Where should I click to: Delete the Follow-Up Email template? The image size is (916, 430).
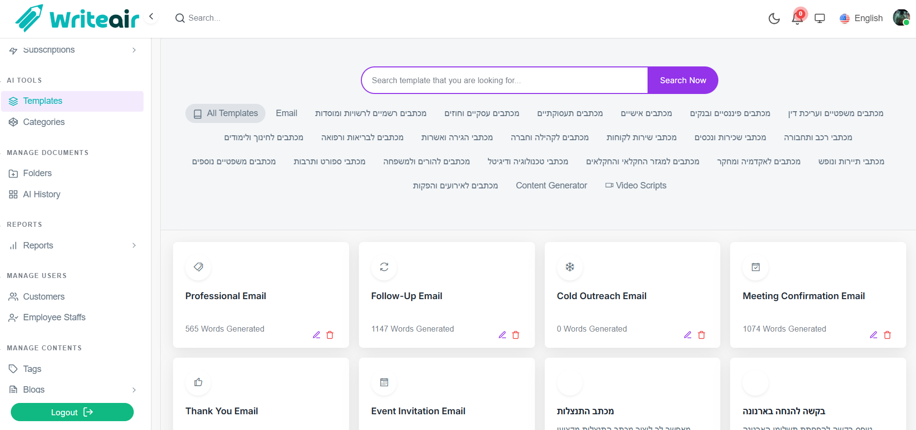516,335
